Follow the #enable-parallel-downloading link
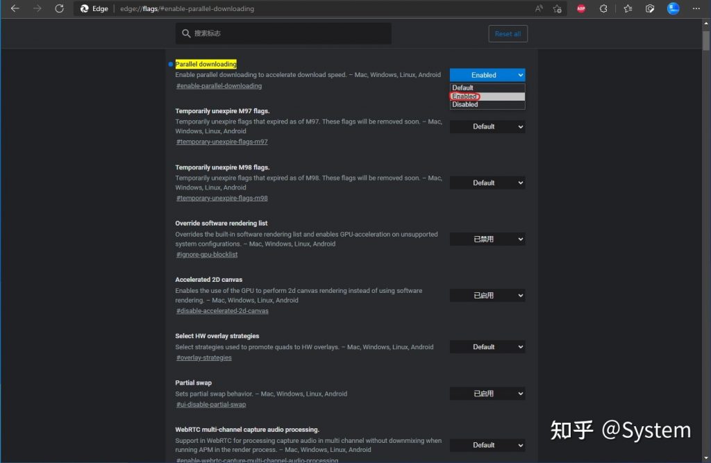Image resolution: width=711 pixels, height=463 pixels. (x=218, y=85)
